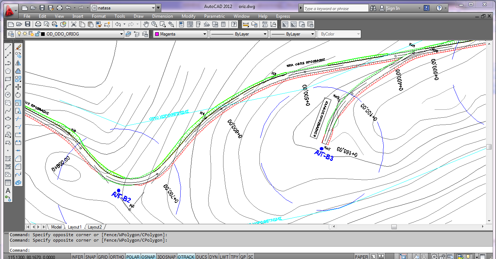
Task: Toggle OSNAP in status bar
Action: coord(148,256)
